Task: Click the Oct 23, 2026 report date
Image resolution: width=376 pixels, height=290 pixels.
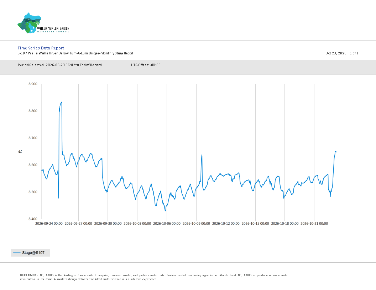Action: tap(336, 53)
